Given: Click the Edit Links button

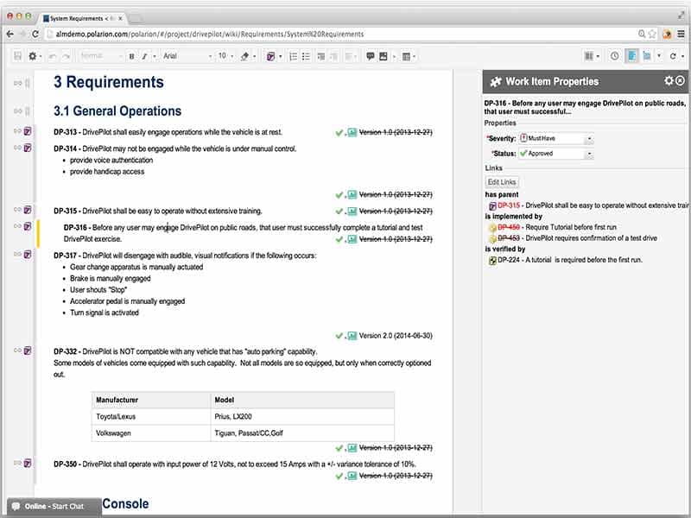Looking at the screenshot, I should click(502, 182).
